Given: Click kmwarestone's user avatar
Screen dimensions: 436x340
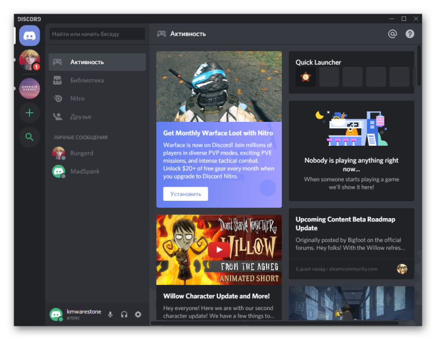Looking at the screenshot, I should point(56,314).
